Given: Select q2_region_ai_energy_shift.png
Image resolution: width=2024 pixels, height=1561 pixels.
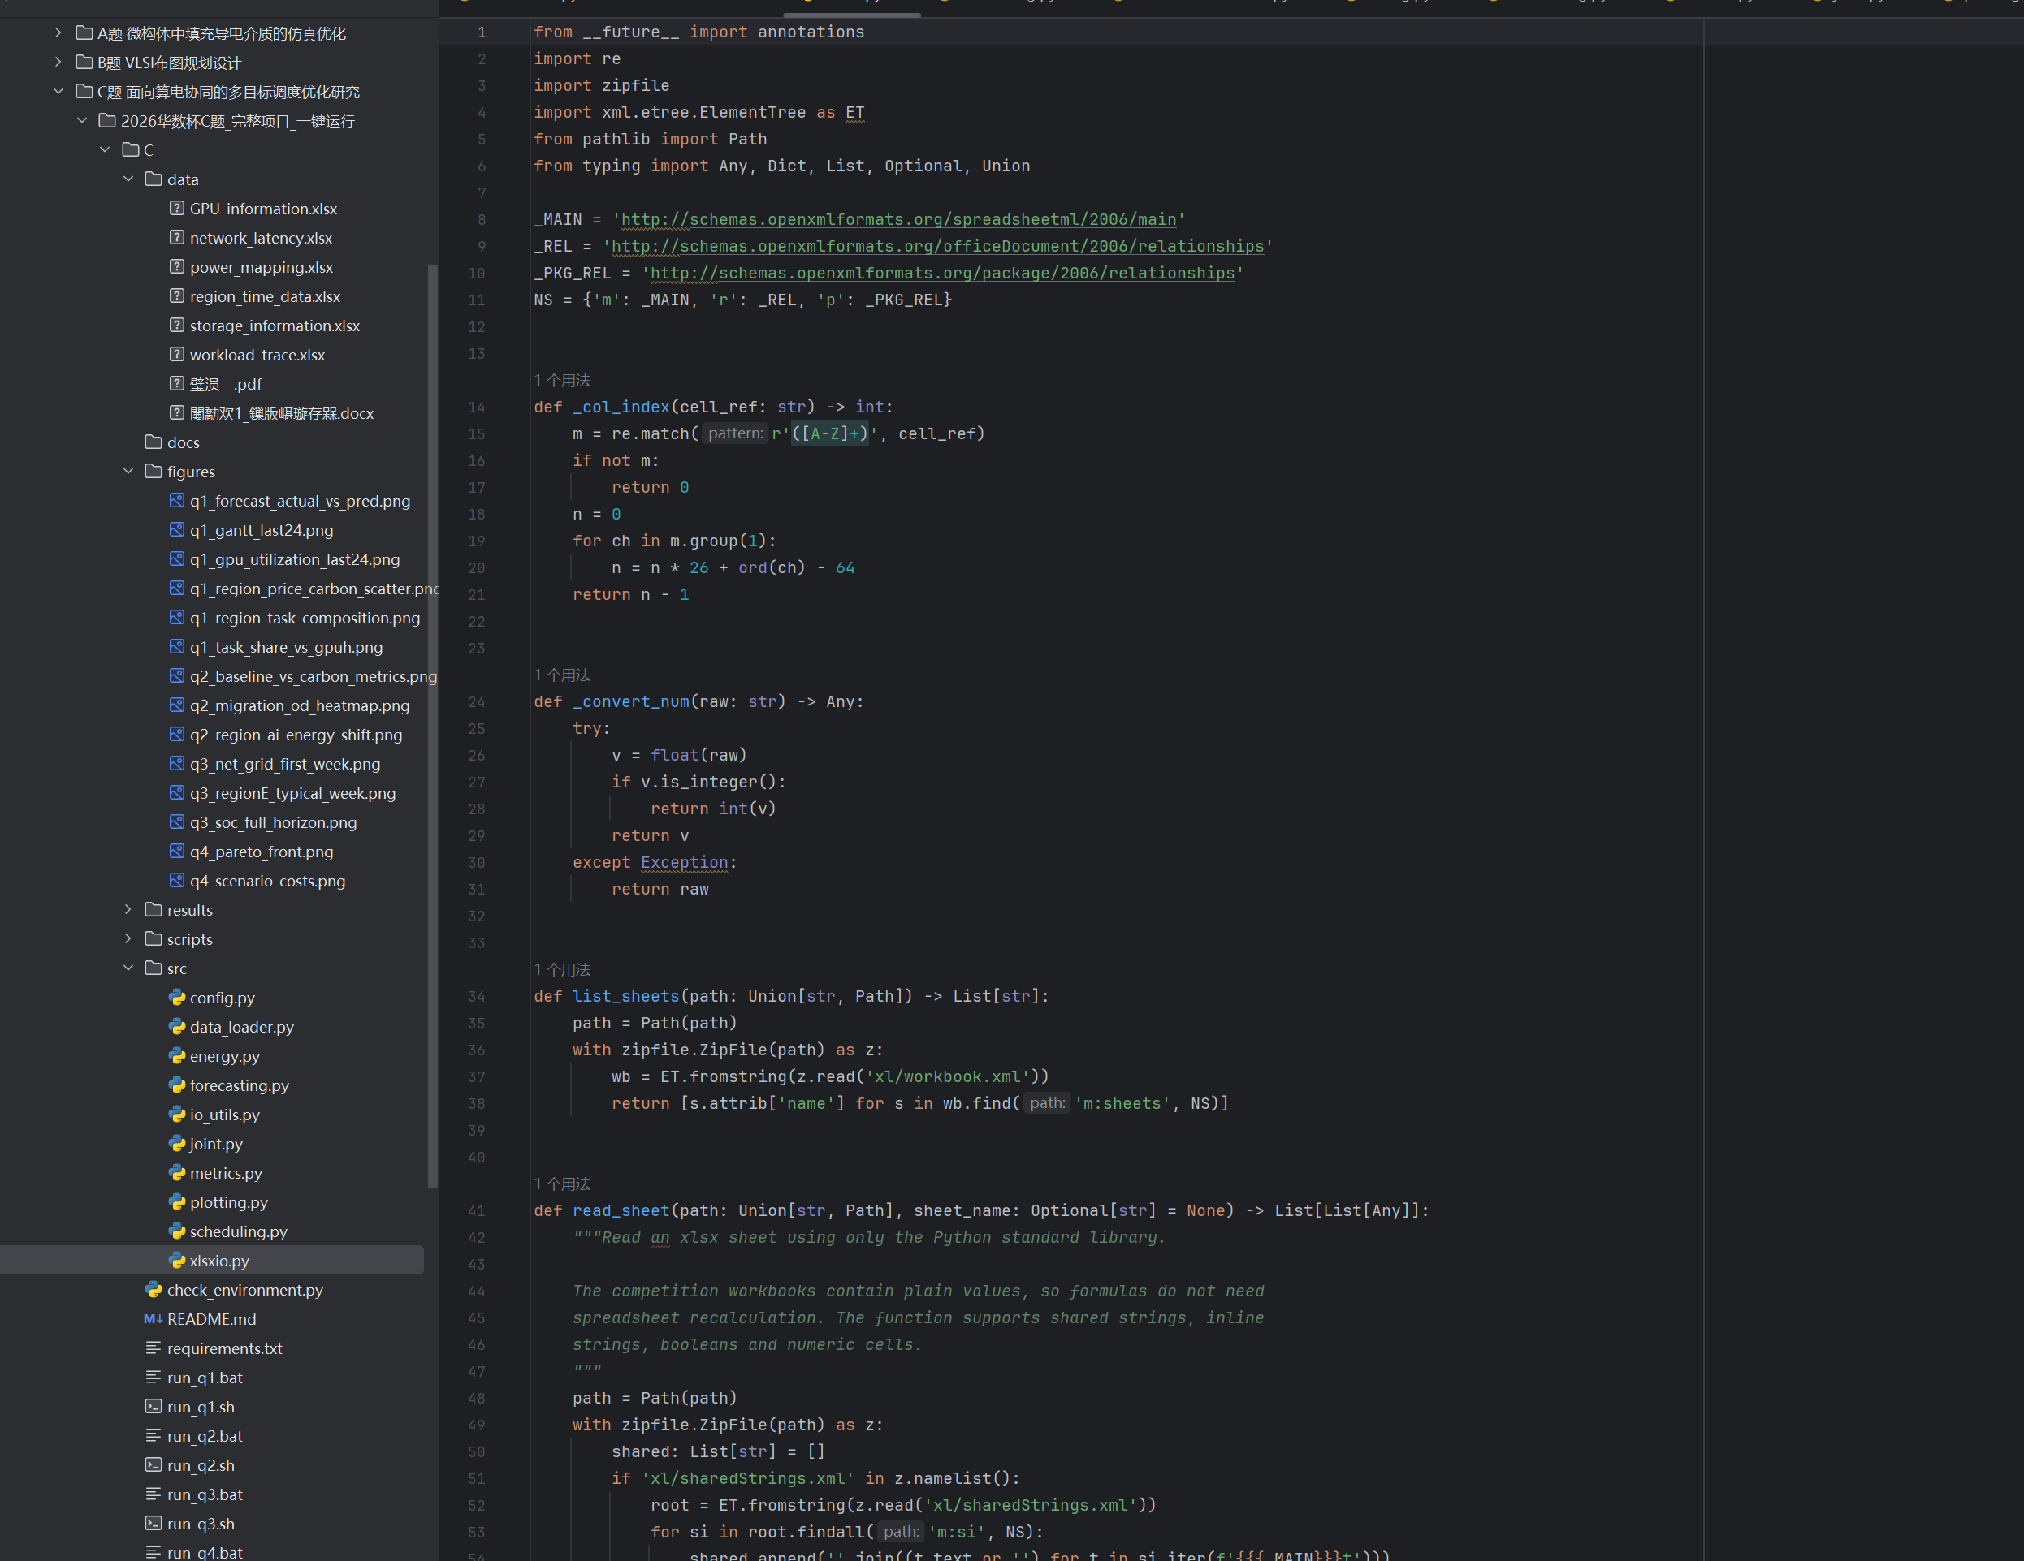Looking at the screenshot, I should click(296, 735).
